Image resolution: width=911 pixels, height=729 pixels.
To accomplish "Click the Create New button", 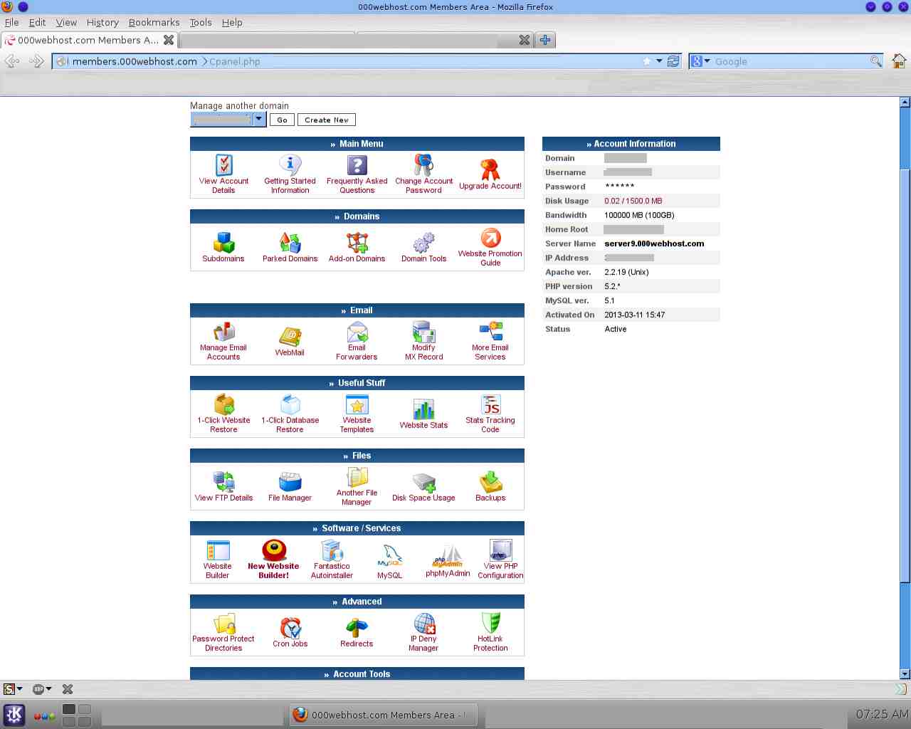I will tap(327, 120).
